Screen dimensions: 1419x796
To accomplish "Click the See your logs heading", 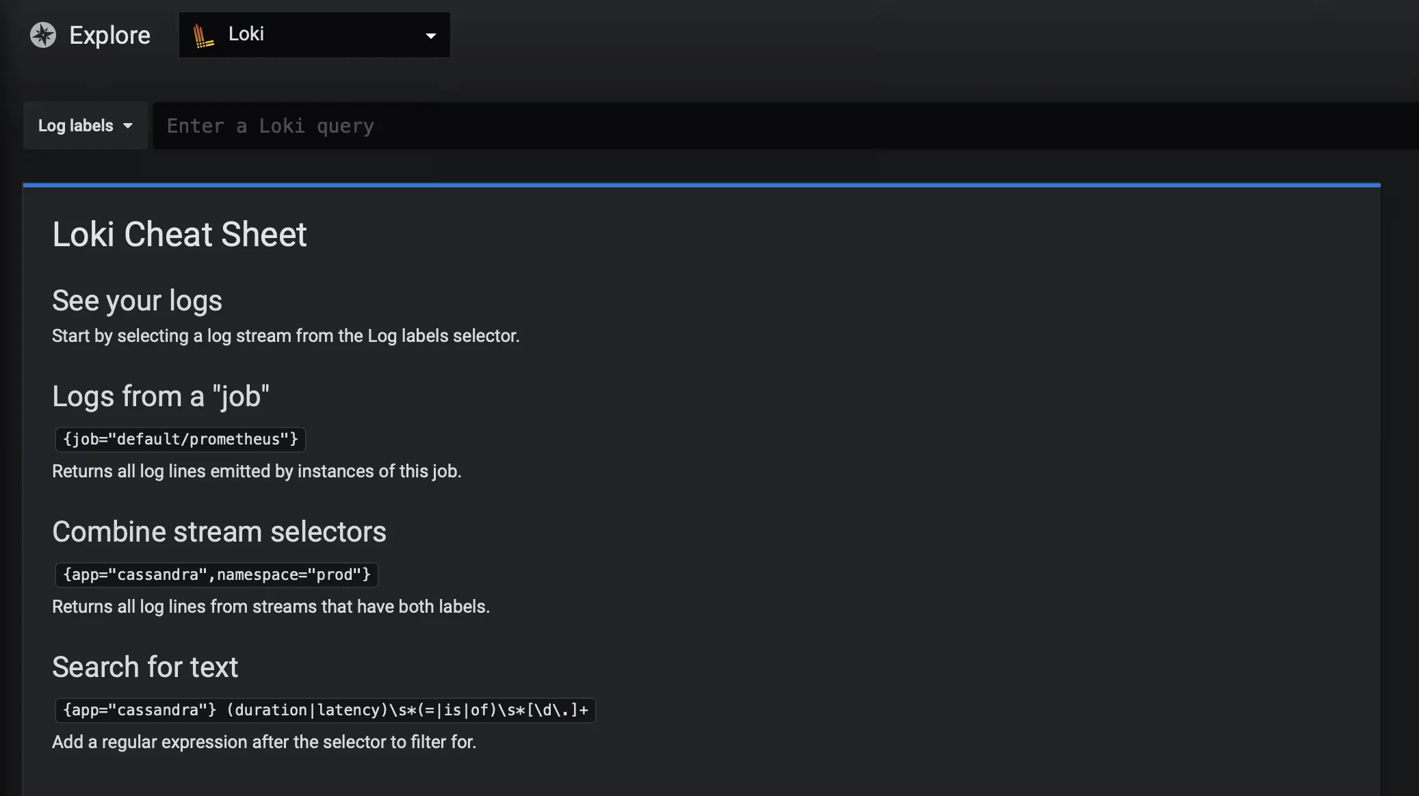I will (x=137, y=300).
